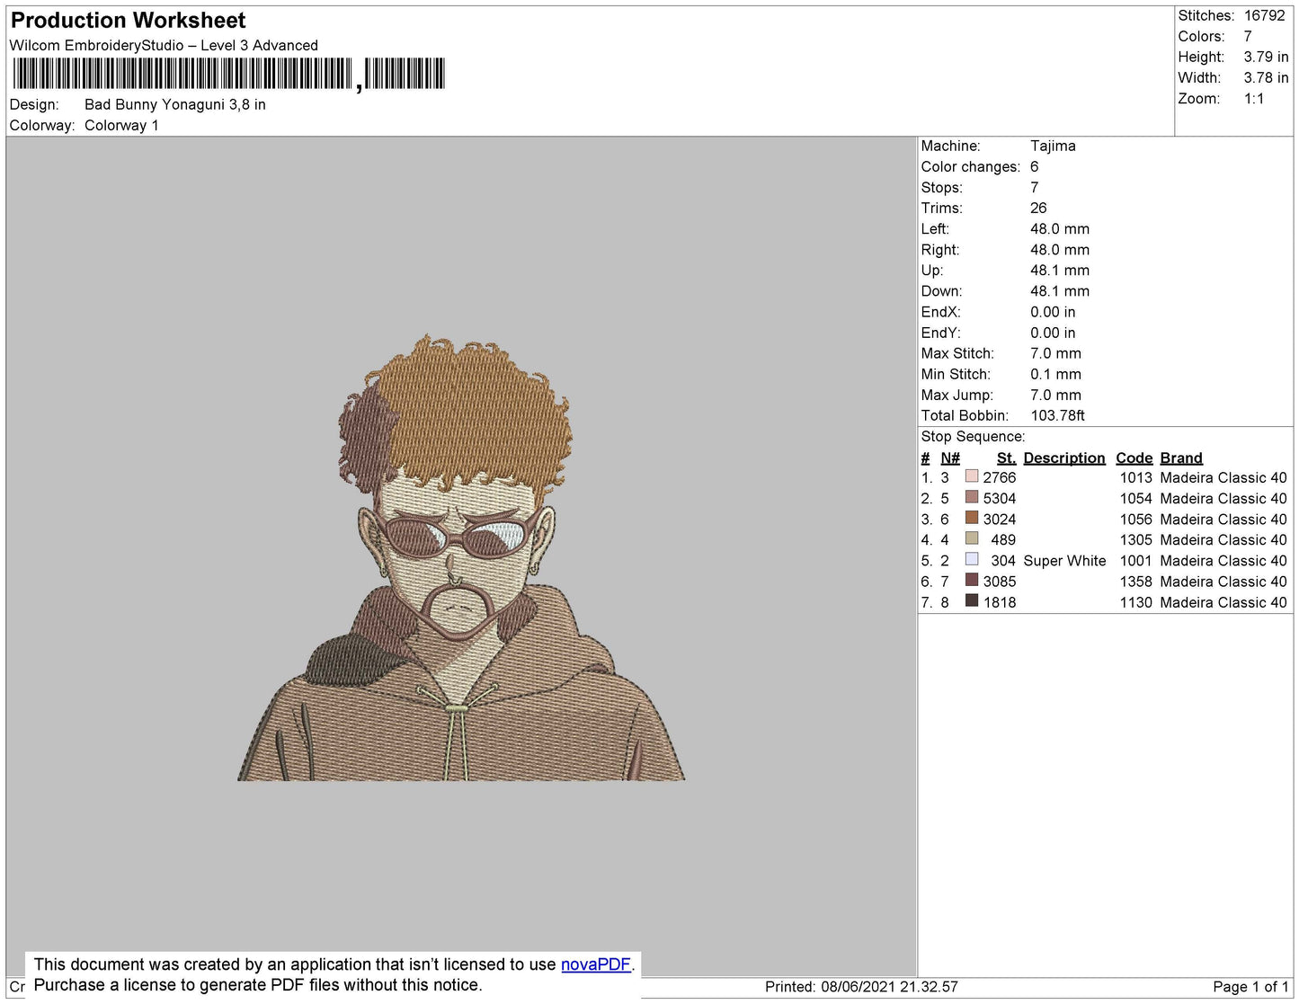The image size is (1299, 1004).
Task: Click the "Stop Sequence:" label
Action: (x=973, y=436)
